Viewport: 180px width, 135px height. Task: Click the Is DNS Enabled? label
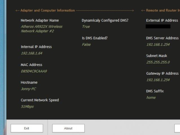coord(95,38)
